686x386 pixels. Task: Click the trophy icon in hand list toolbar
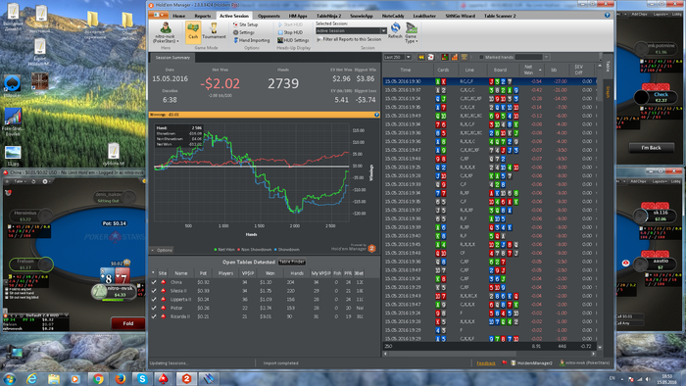point(464,57)
